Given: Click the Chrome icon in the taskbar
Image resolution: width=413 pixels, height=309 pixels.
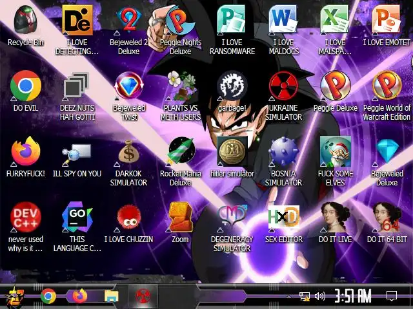Looking at the screenshot, I should [x=48, y=296].
